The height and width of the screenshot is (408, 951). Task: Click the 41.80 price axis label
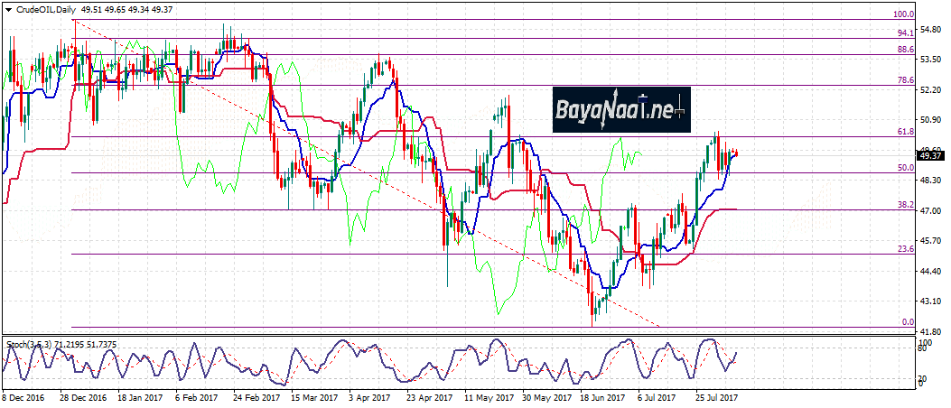click(x=932, y=331)
